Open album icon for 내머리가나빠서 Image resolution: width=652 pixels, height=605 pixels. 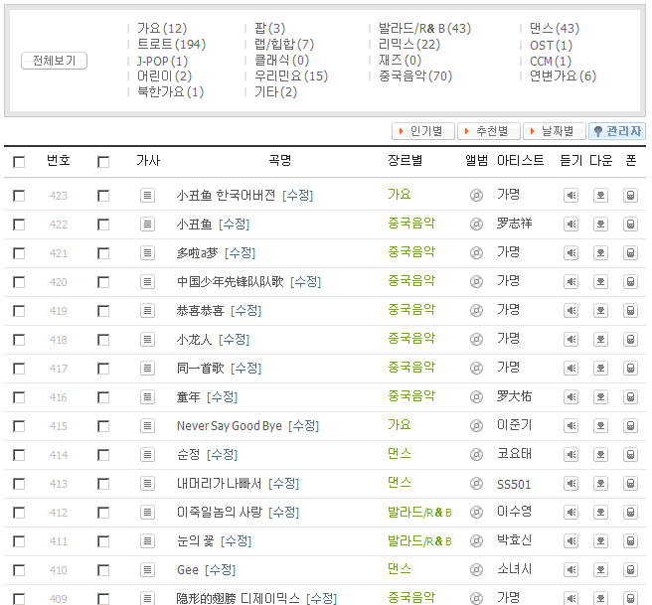(476, 484)
